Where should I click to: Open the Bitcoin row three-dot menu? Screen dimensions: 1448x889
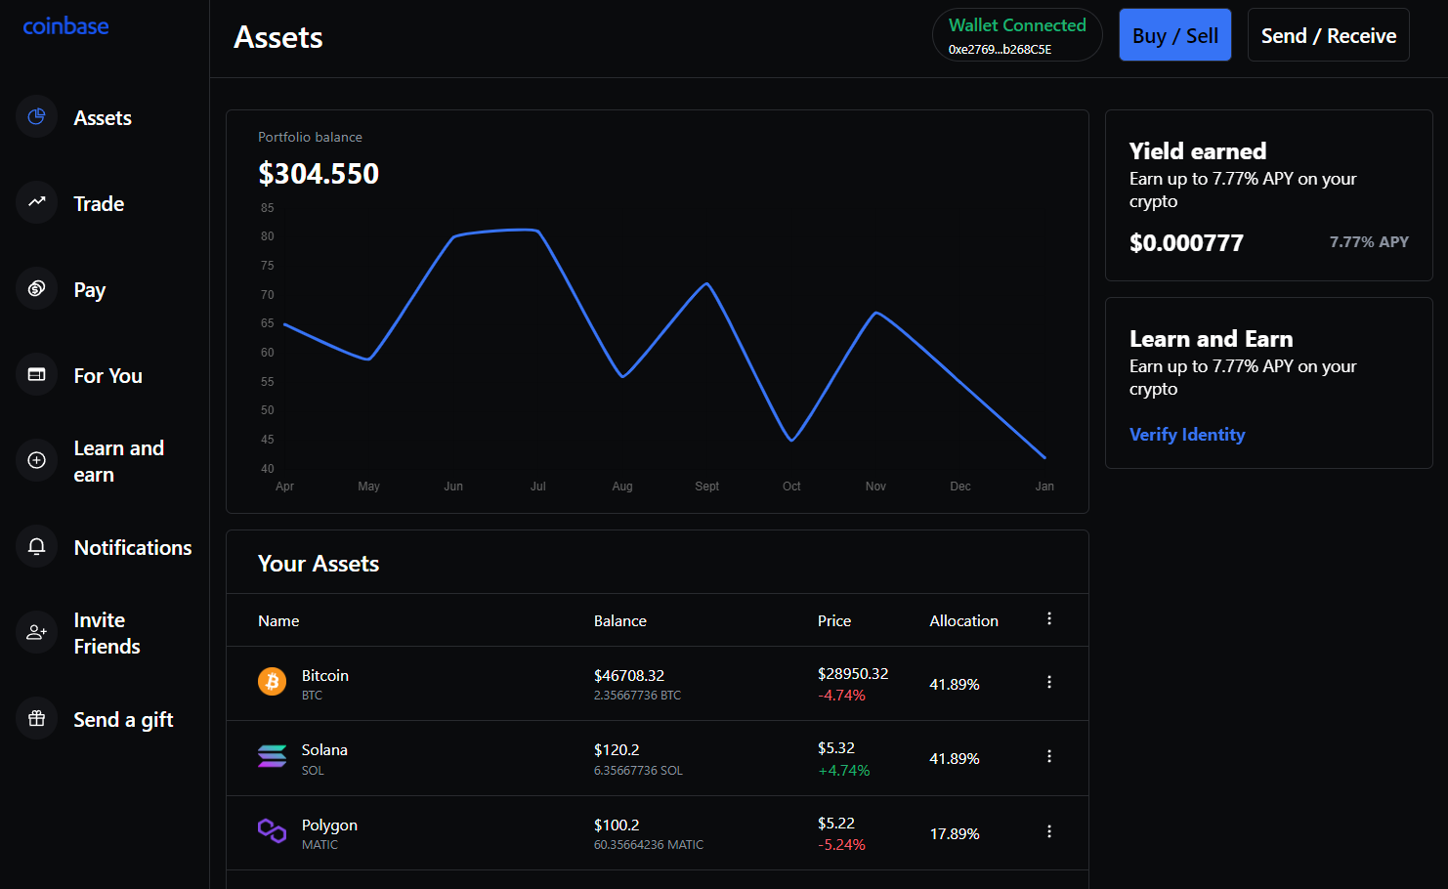click(x=1049, y=682)
